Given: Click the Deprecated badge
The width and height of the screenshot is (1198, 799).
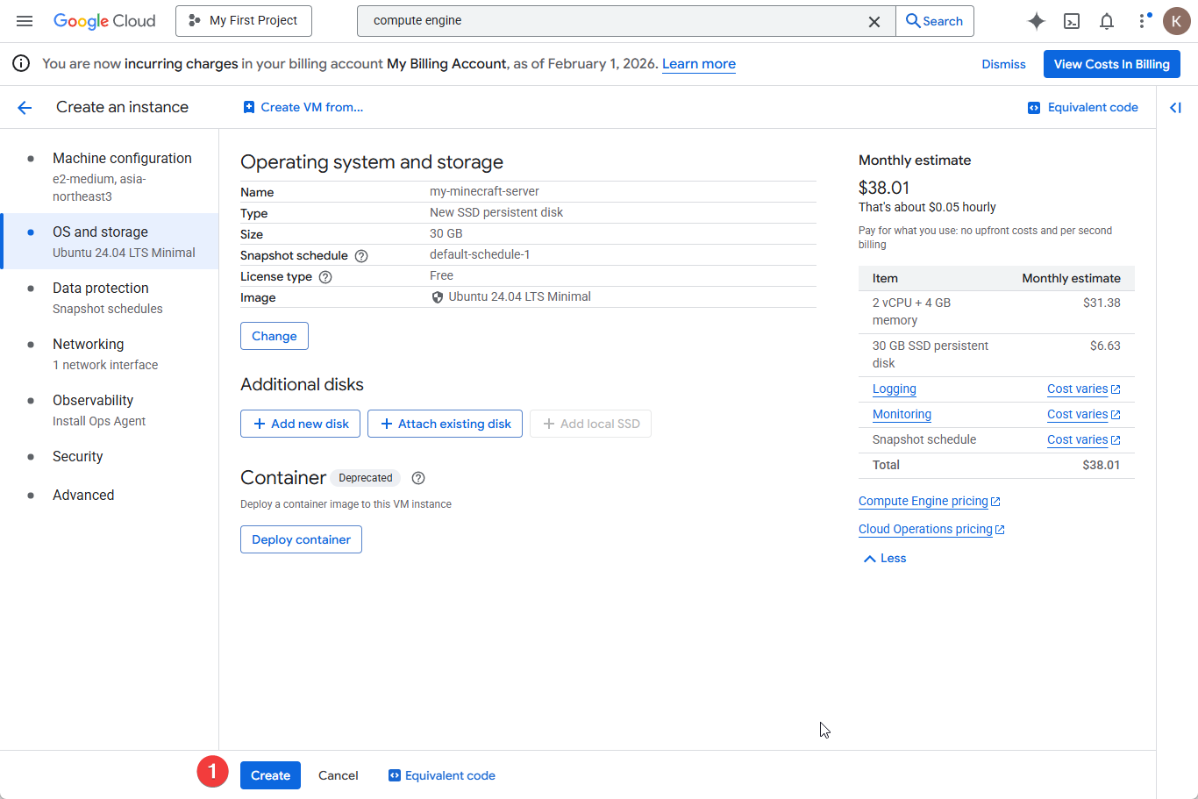Looking at the screenshot, I should [366, 478].
